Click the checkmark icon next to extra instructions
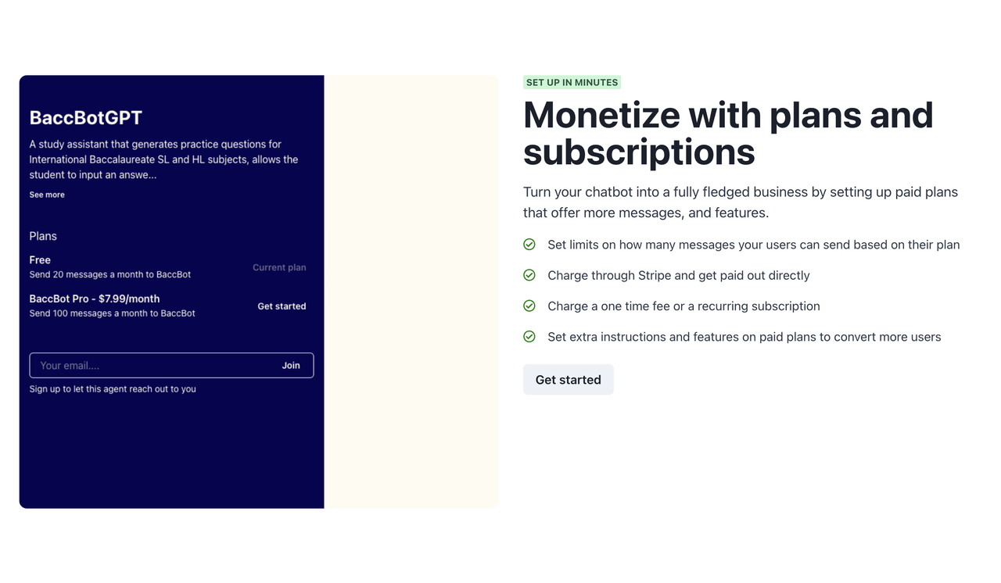The image size is (1001, 583). coord(529,337)
